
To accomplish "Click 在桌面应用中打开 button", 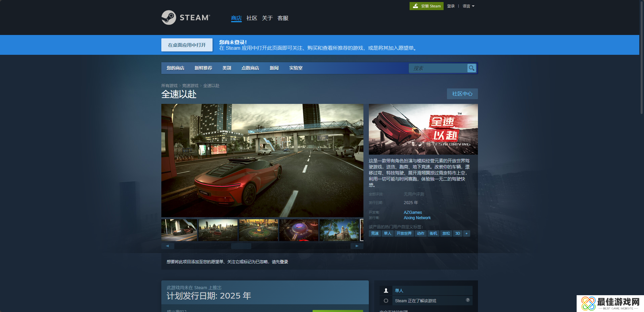I will (187, 45).
